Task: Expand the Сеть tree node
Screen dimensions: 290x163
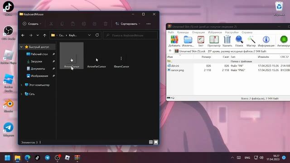Action: coord(21,94)
